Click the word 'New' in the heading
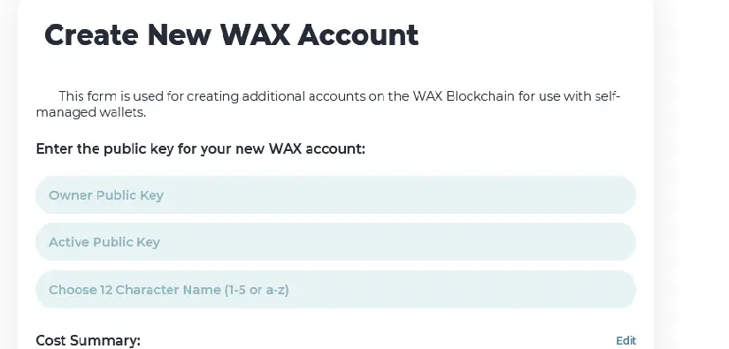729x349 pixels. click(x=179, y=35)
